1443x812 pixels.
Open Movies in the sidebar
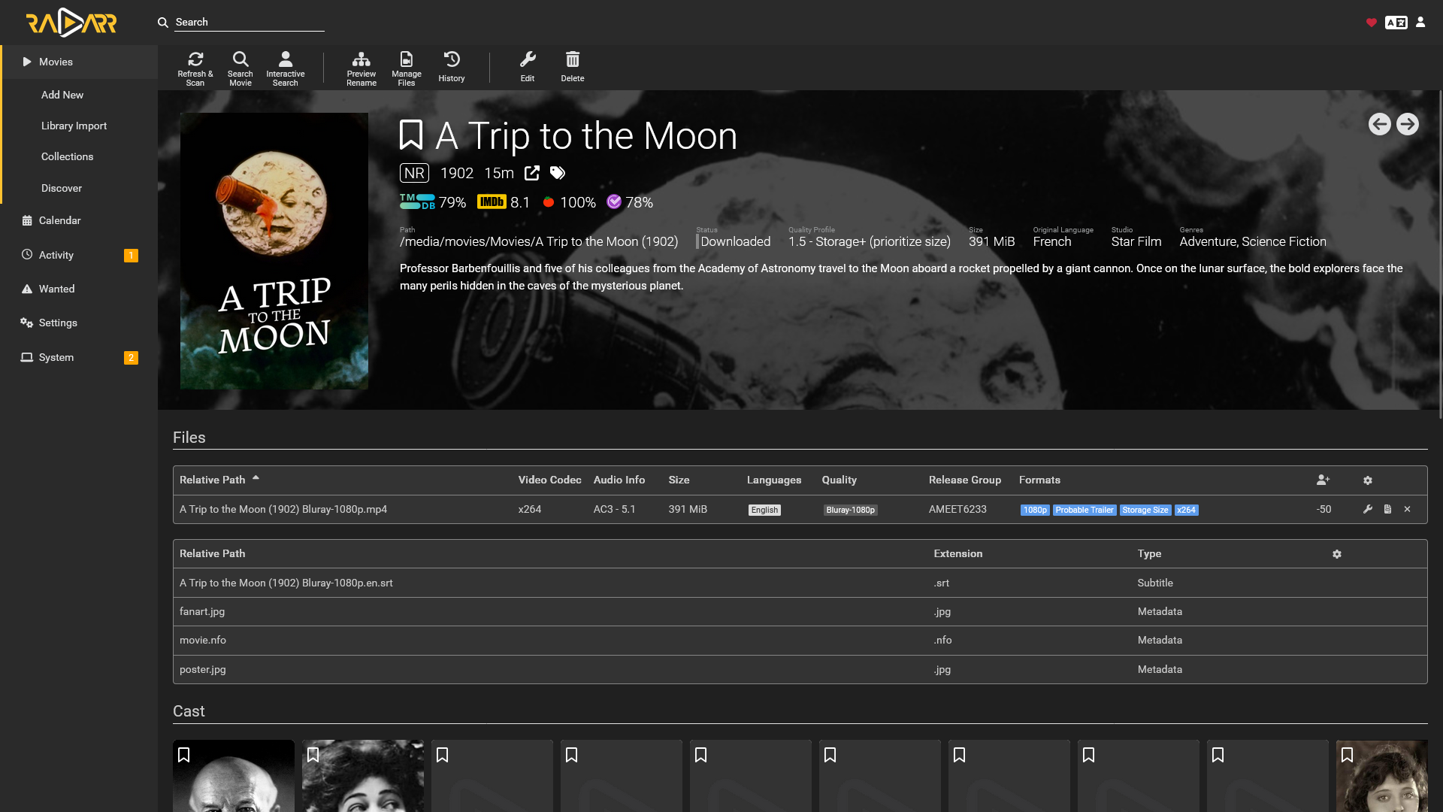point(79,62)
